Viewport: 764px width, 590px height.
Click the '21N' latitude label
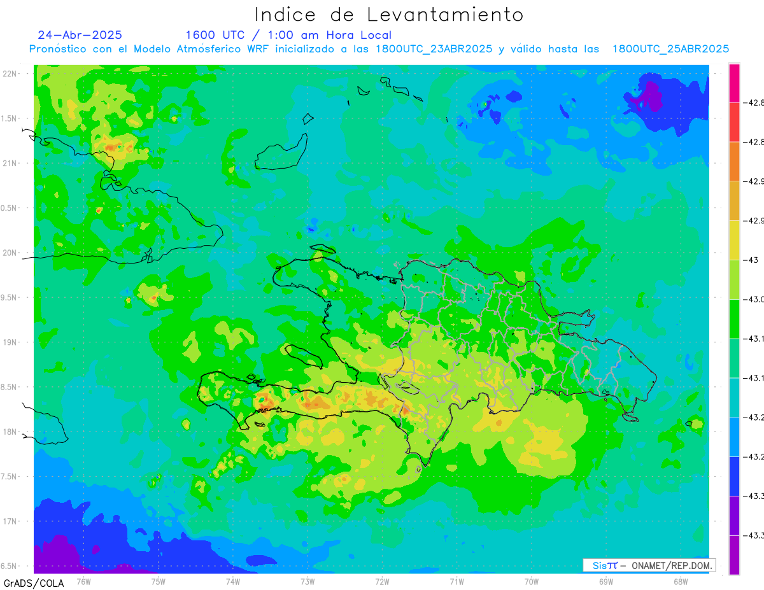pyautogui.click(x=10, y=164)
